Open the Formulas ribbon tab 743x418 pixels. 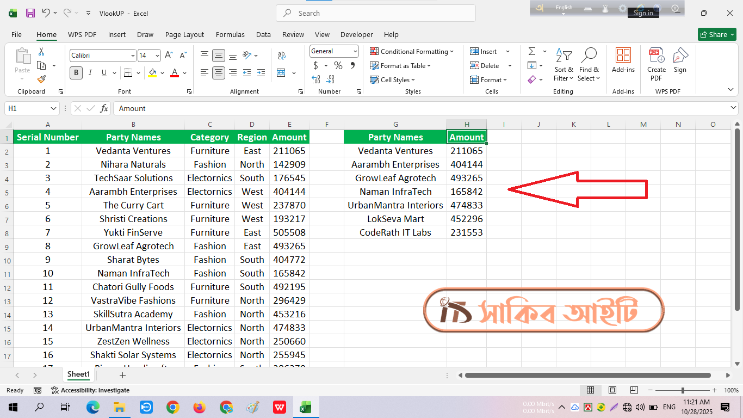(x=230, y=34)
